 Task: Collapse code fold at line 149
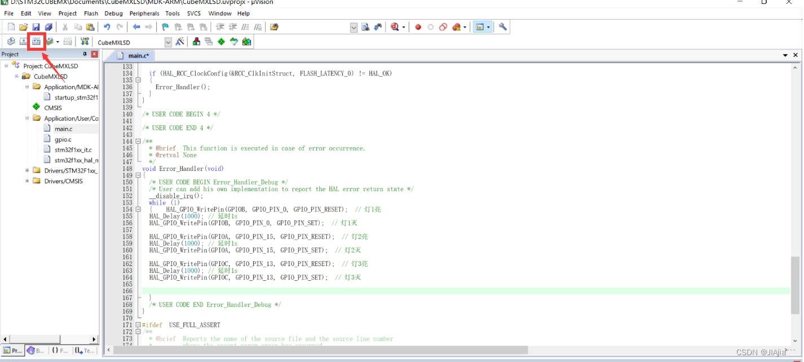point(138,175)
